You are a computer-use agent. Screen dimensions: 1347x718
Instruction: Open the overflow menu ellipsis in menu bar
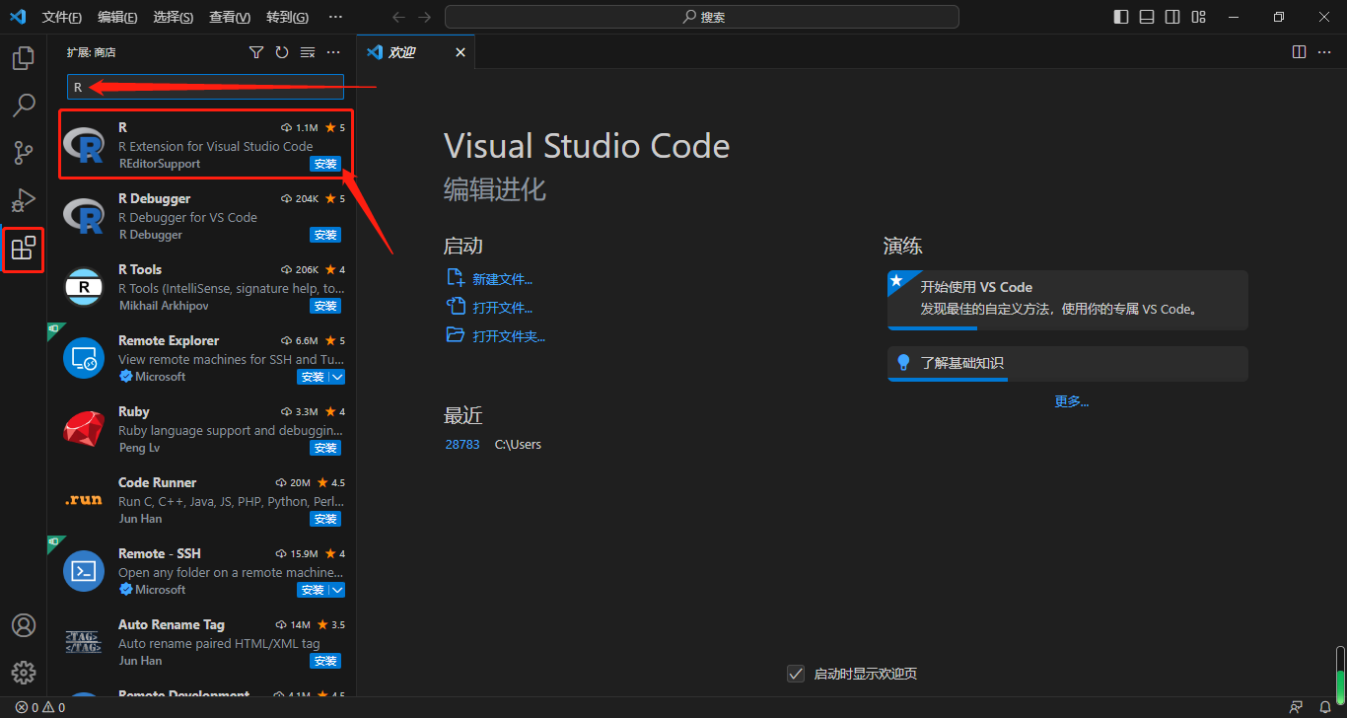335,17
